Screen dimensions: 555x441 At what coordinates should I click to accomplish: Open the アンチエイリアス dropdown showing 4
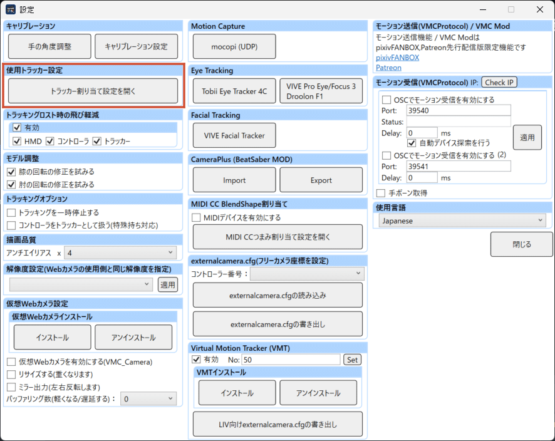(120, 252)
